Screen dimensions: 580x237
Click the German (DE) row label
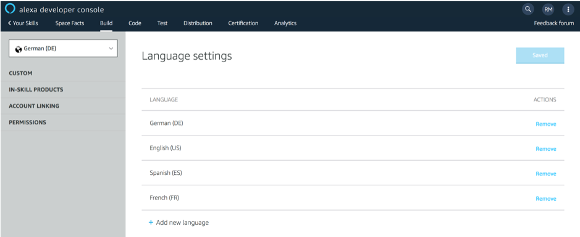click(166, 123)
